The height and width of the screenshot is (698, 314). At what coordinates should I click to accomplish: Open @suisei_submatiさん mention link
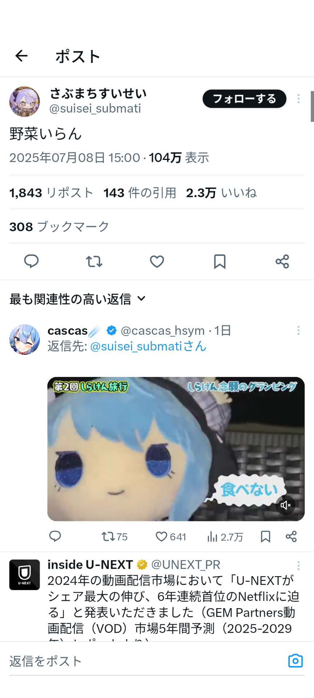[x=148, y=346]
